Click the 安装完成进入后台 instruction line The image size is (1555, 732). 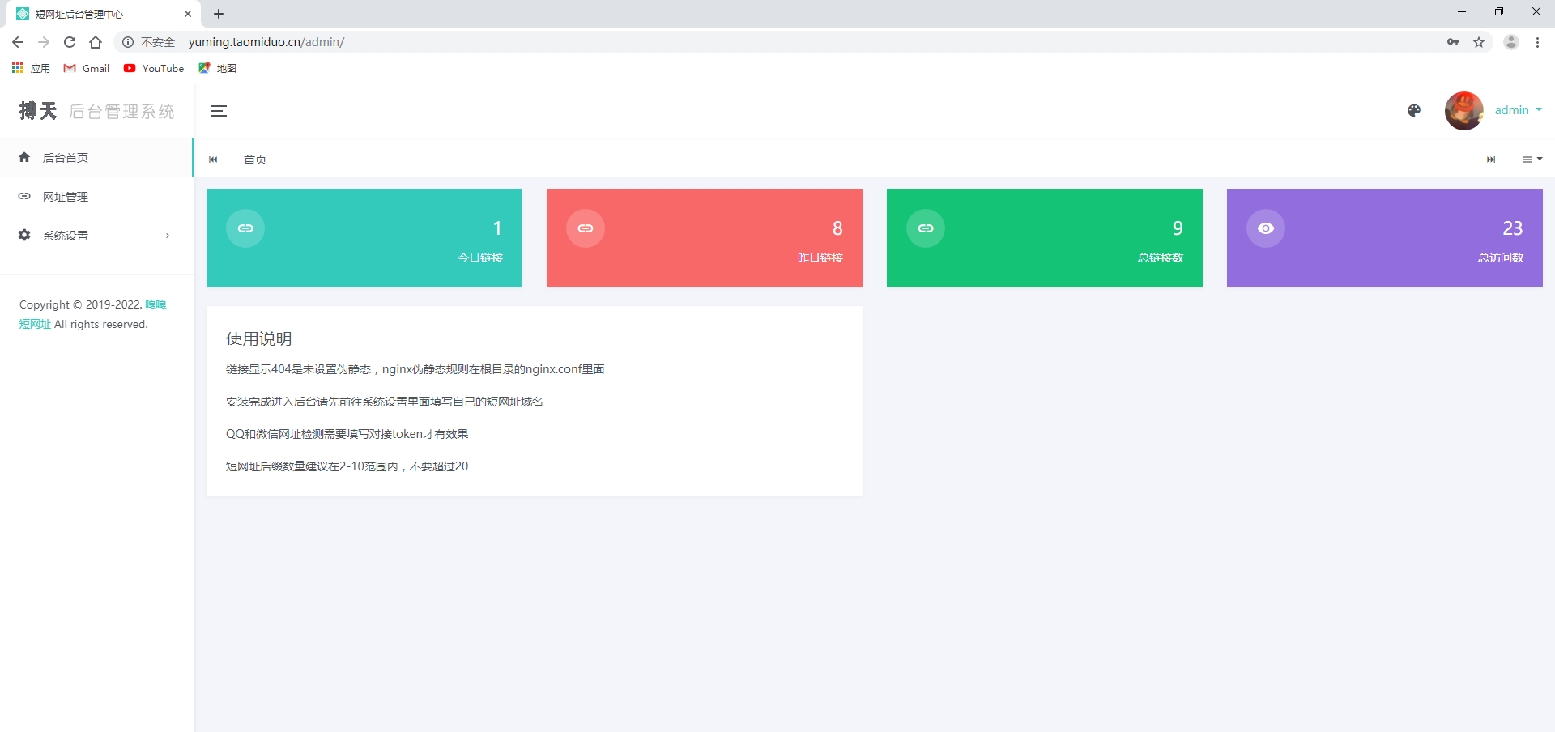(x=385, y=402)
